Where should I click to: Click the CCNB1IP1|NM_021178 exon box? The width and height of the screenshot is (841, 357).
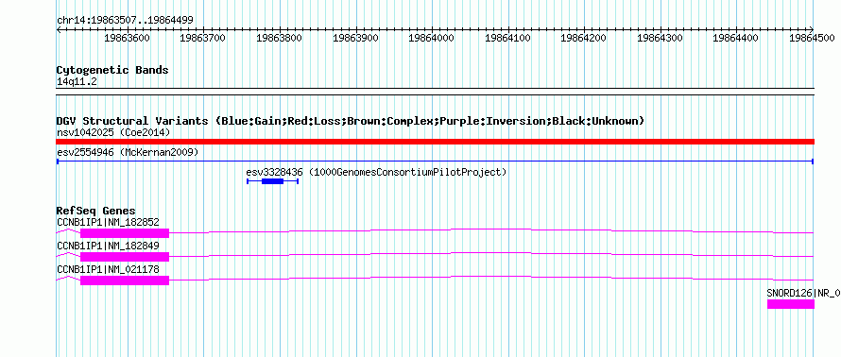(x=125, y=280)
